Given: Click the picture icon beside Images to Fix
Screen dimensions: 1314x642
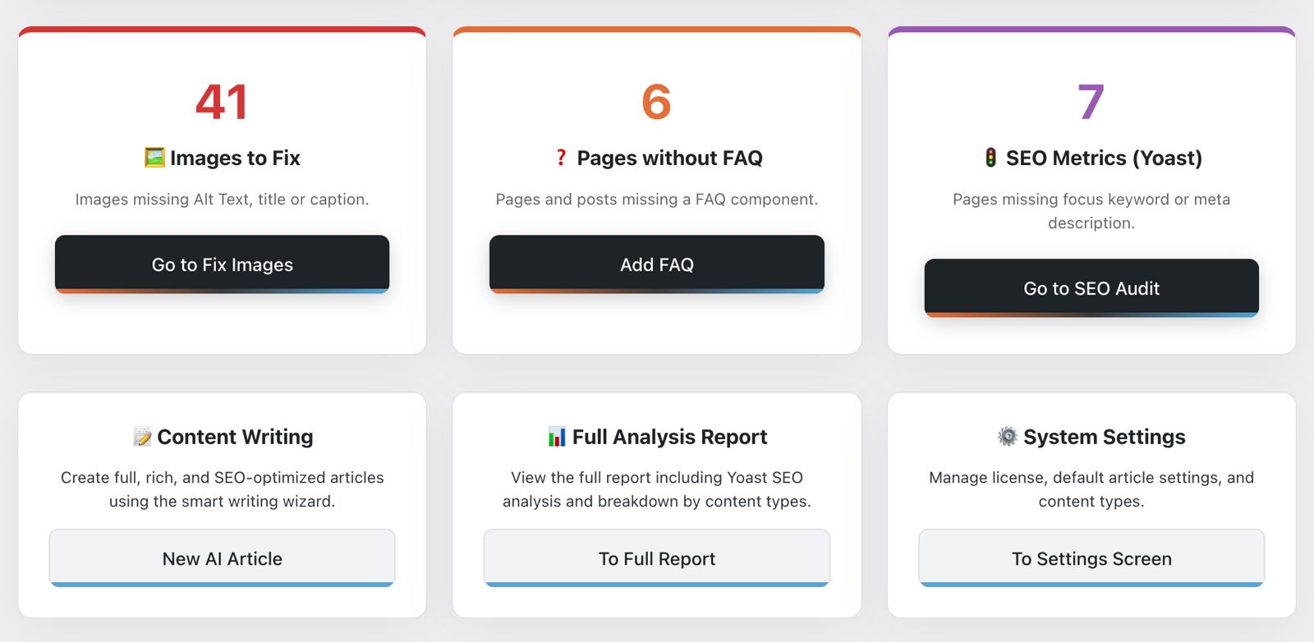Looking at the screenshot, I should click(x=154, y=157).
